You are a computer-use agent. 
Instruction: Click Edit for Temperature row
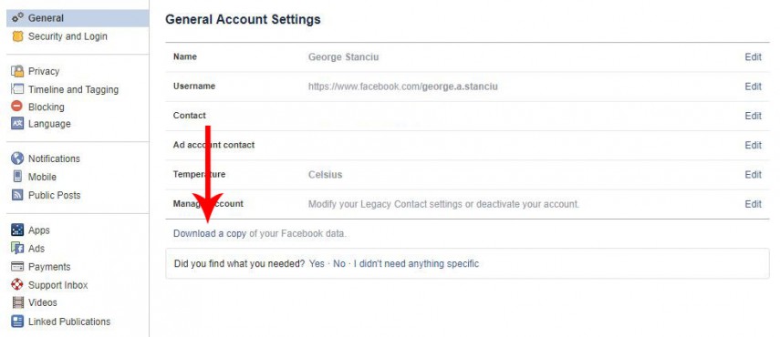click(x=753, y=175)
